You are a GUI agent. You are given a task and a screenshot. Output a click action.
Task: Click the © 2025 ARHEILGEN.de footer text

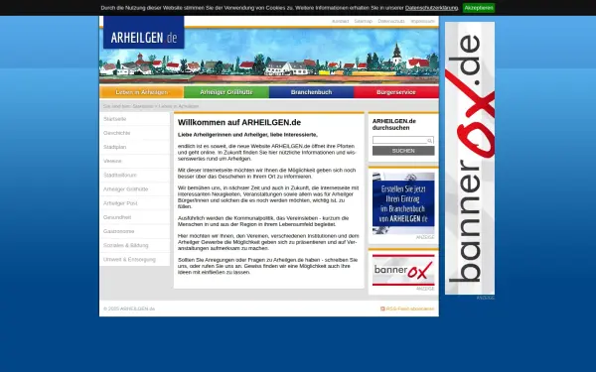(x=129, y=309)
